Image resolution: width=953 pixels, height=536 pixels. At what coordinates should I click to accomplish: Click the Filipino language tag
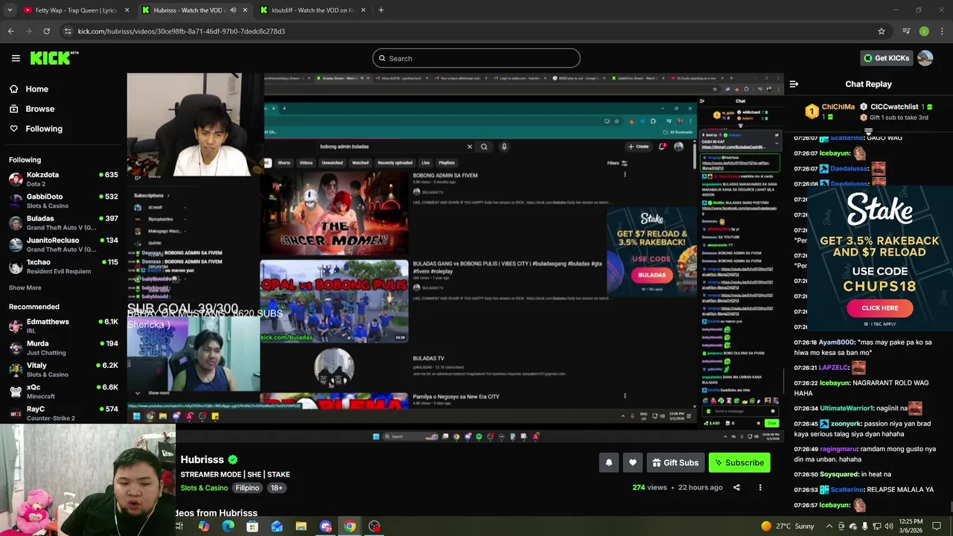click(x=247, y=488)
